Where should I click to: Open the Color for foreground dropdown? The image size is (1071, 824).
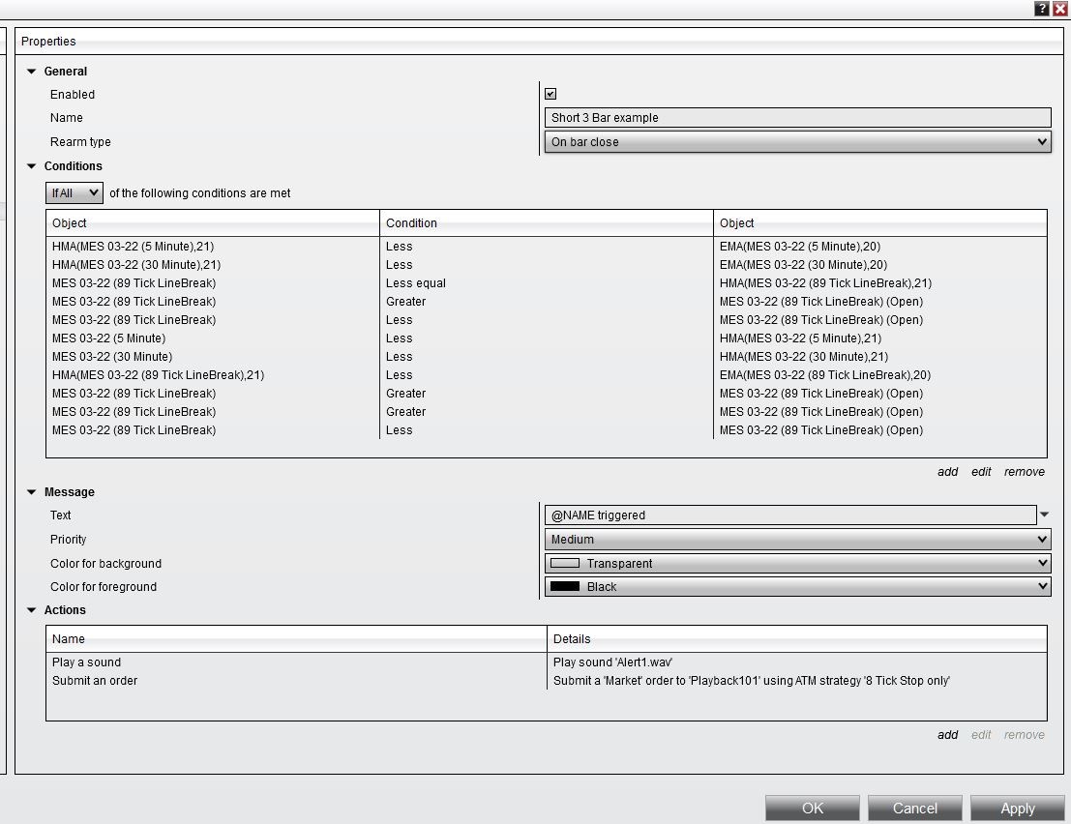(797, 586)
